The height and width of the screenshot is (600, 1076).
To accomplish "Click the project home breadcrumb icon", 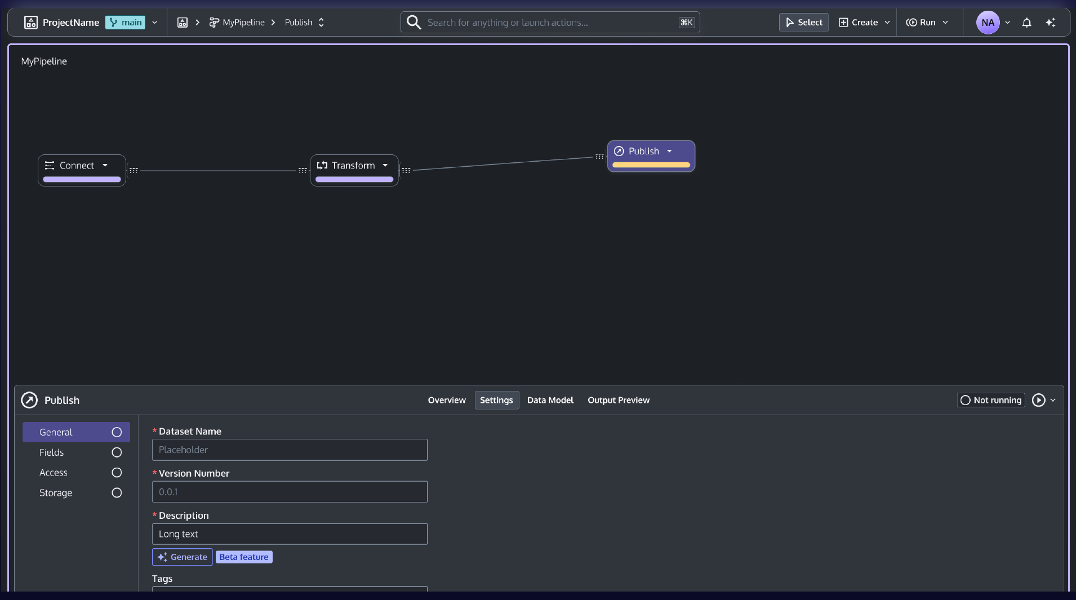I will click(x=182, y=23).
